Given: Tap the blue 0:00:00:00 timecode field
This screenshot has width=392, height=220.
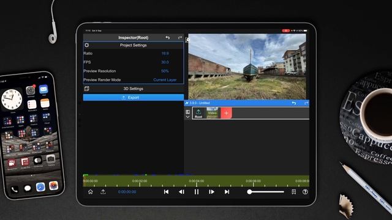Looking at the screenshot, I should (x=127, y=192).
